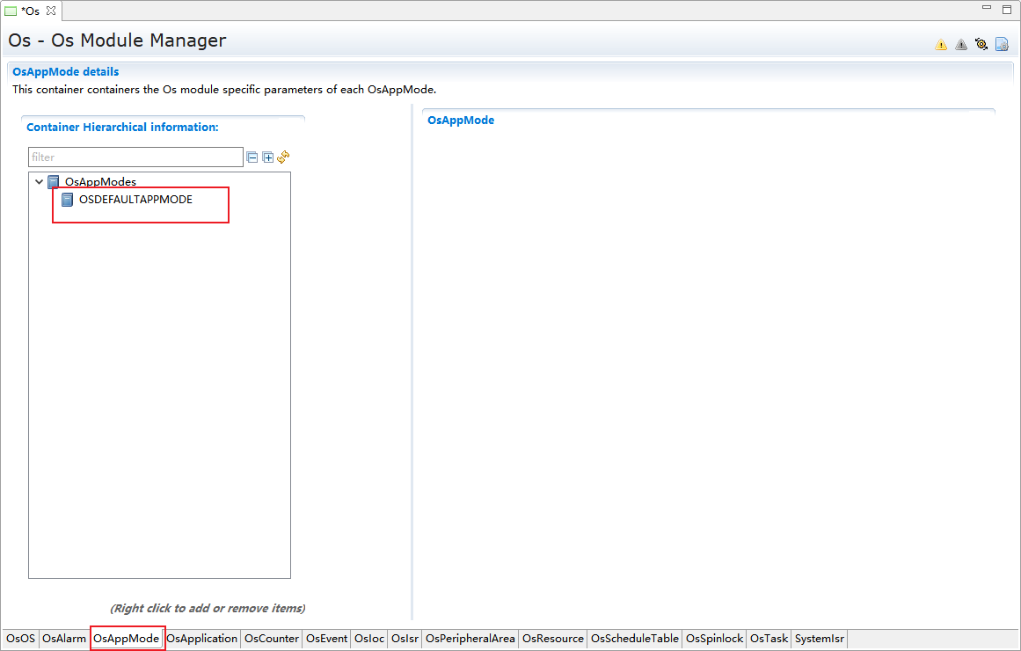This screenshot has width=1021, height=651.
Task: Expand all tree items with plus icon
Action: coord(268,157)
